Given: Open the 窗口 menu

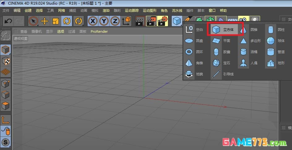Looking at the screenshot, I should 212,10.
